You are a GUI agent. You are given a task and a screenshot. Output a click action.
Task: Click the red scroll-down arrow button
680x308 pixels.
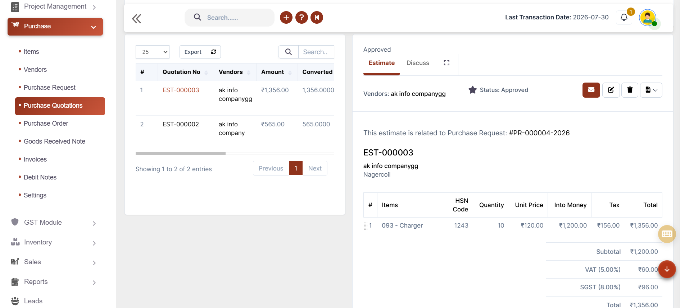click(667, 269)
